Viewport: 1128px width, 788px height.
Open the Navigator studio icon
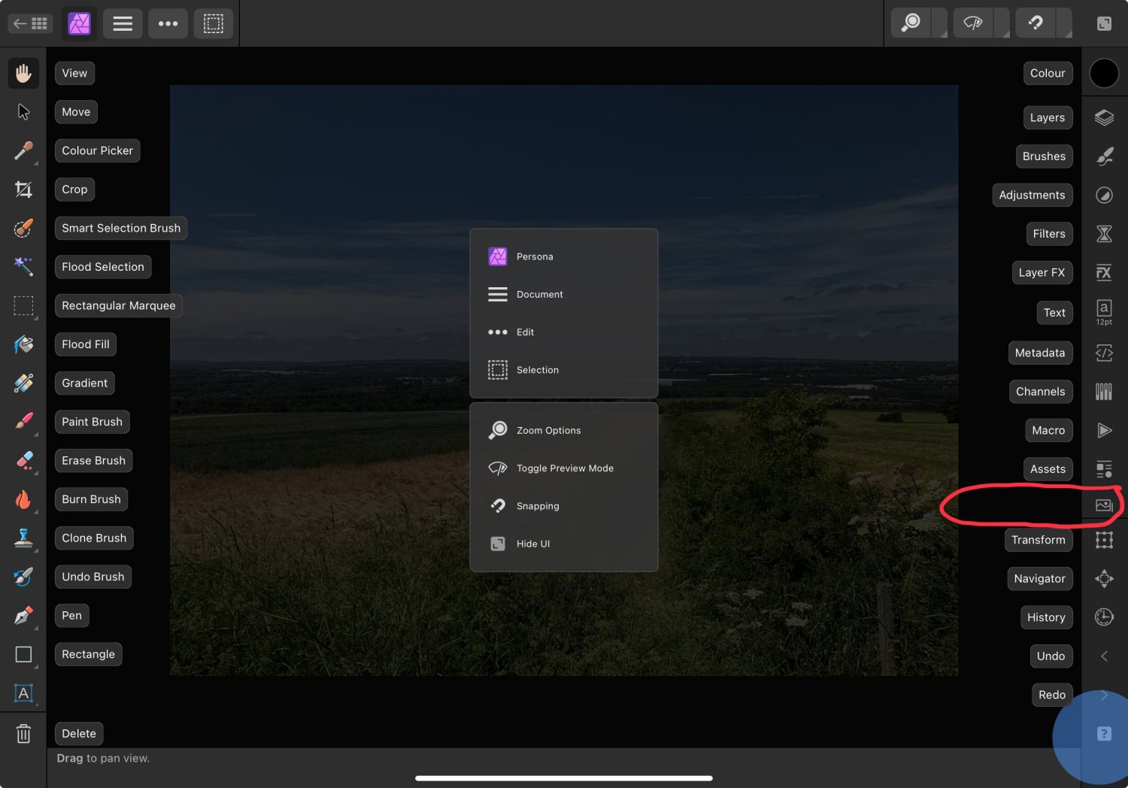click(x=1103, y=578)
